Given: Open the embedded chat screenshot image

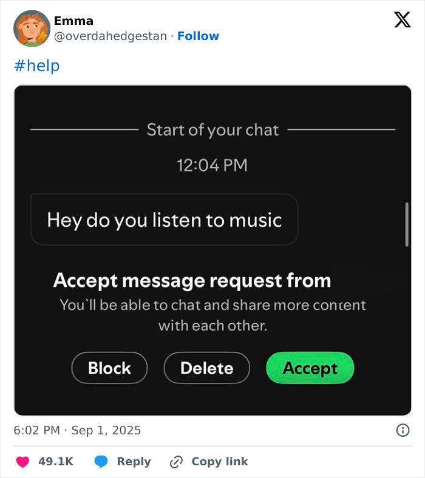Looking at the screenshot, I should point(212,251).
